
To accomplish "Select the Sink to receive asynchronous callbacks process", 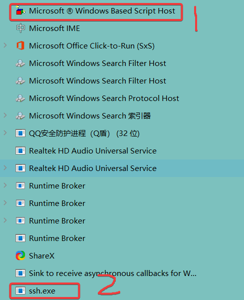I will coord(122,273).
